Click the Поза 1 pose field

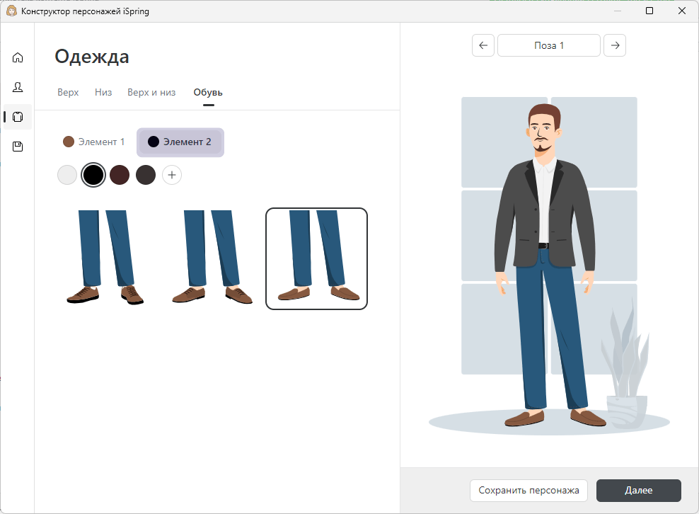click(549, 45)
